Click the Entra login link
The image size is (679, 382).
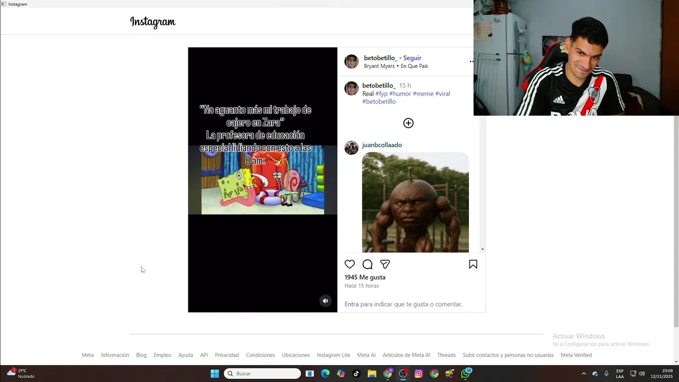pos(352,304)
